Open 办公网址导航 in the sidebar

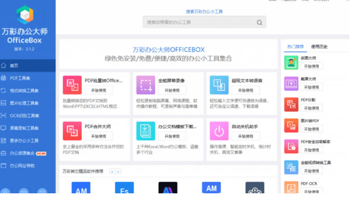click(28, 166)
